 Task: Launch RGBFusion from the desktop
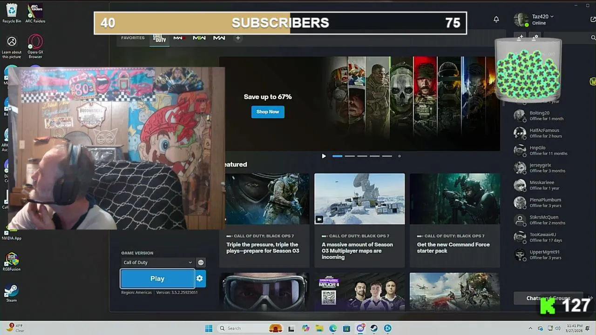12,262
